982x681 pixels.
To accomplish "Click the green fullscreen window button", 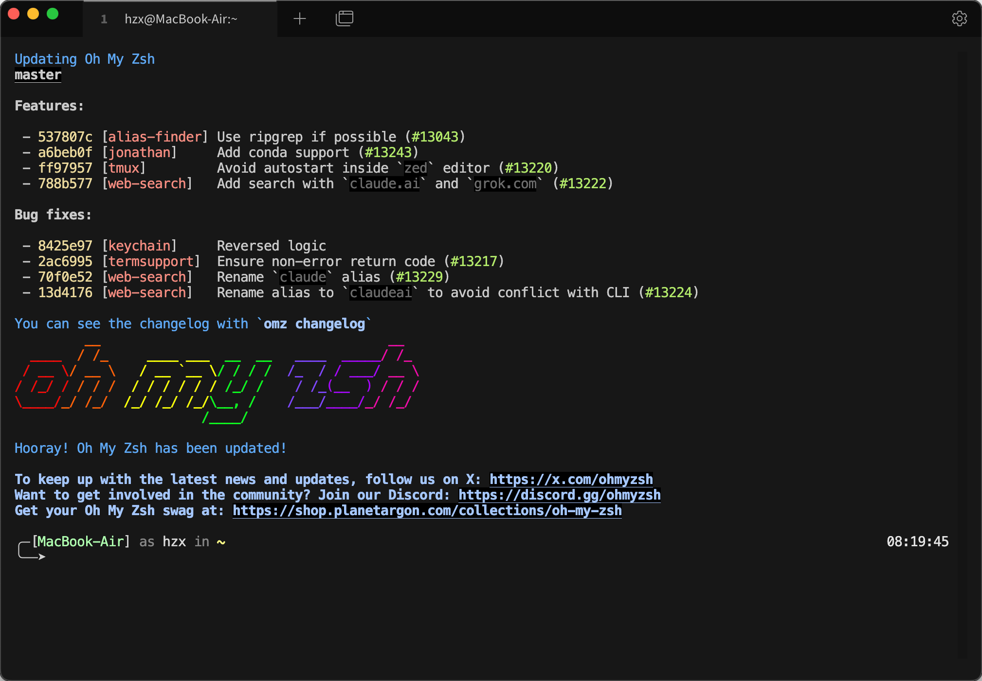I will pos(53,14).
